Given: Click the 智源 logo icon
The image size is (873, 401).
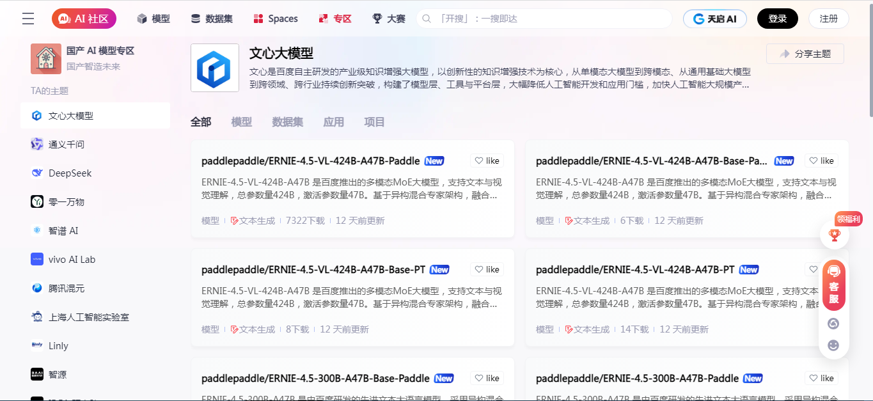Looking at the screenshot, I should click(37, 375).
